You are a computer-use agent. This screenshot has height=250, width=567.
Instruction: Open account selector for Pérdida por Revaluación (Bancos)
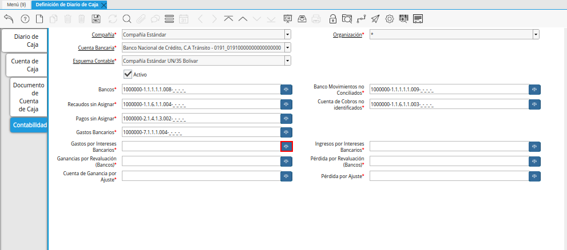click(534, 162)
